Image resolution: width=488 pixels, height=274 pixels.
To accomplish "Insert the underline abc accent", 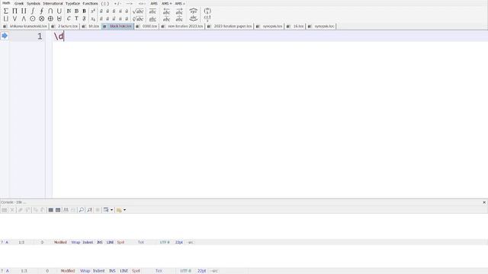I will pyautogui.click(x=152, y=18).
